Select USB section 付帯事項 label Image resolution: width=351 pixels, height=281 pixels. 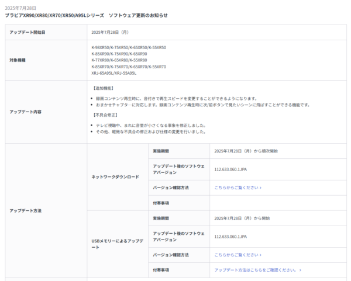(x=161, y=270)
